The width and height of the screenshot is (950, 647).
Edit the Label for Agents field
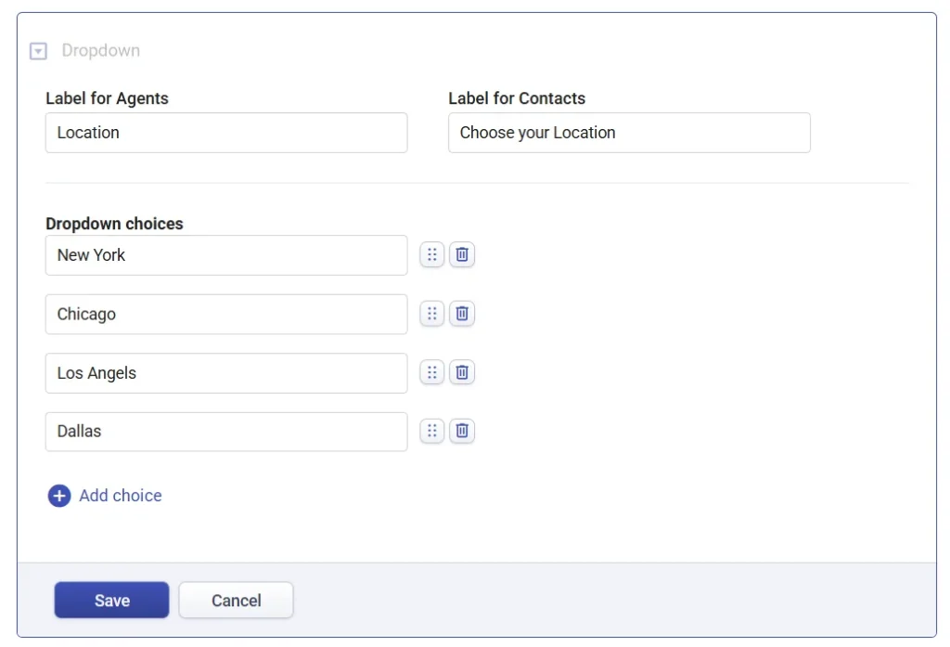(x=226, y=133)
